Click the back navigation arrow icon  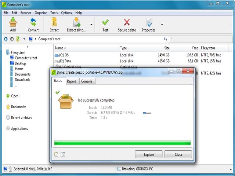pos(6,39)
